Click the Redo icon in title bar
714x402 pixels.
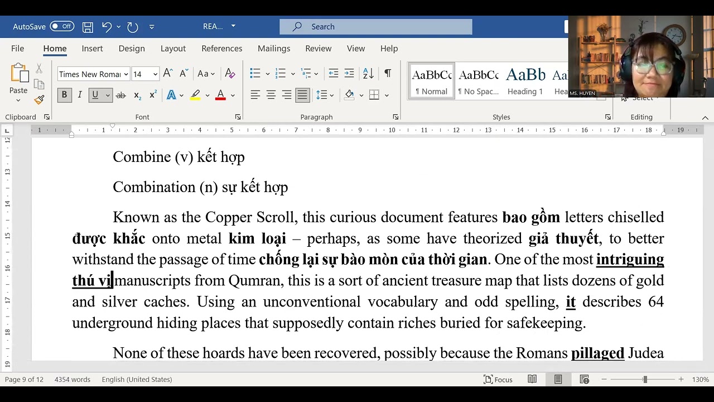pos(132,27)
